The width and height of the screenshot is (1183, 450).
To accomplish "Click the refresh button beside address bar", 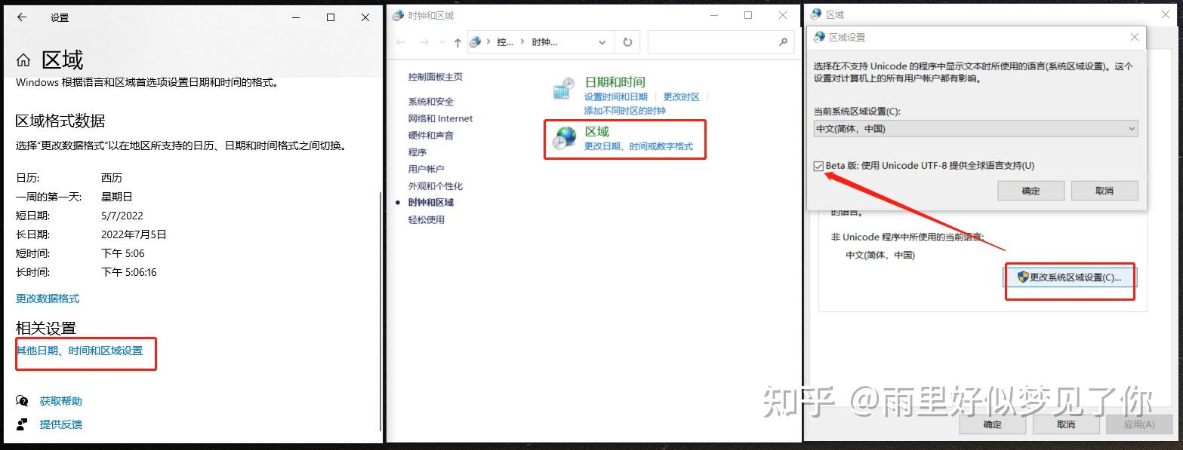I will point(627,42).
